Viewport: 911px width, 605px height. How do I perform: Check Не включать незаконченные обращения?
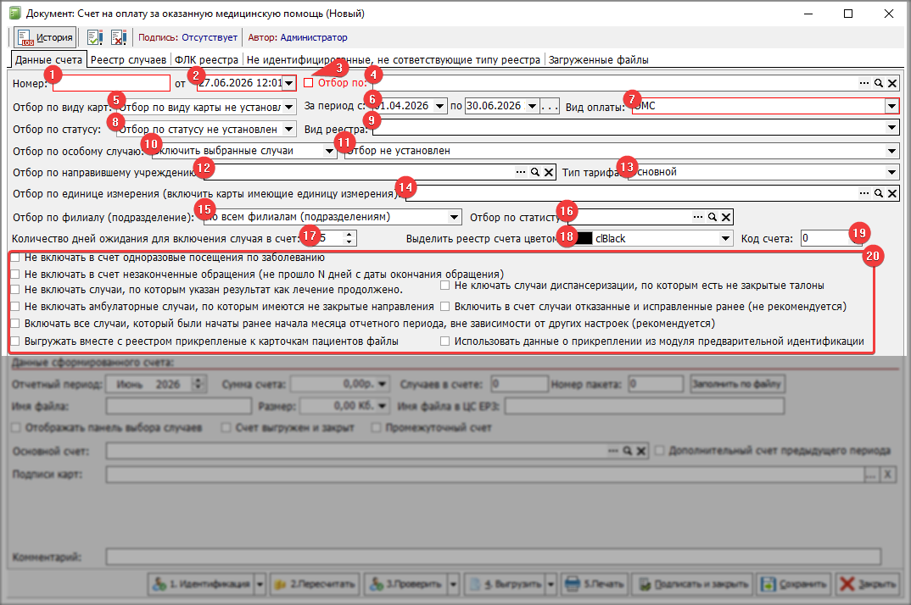click(x=15, y=274)
